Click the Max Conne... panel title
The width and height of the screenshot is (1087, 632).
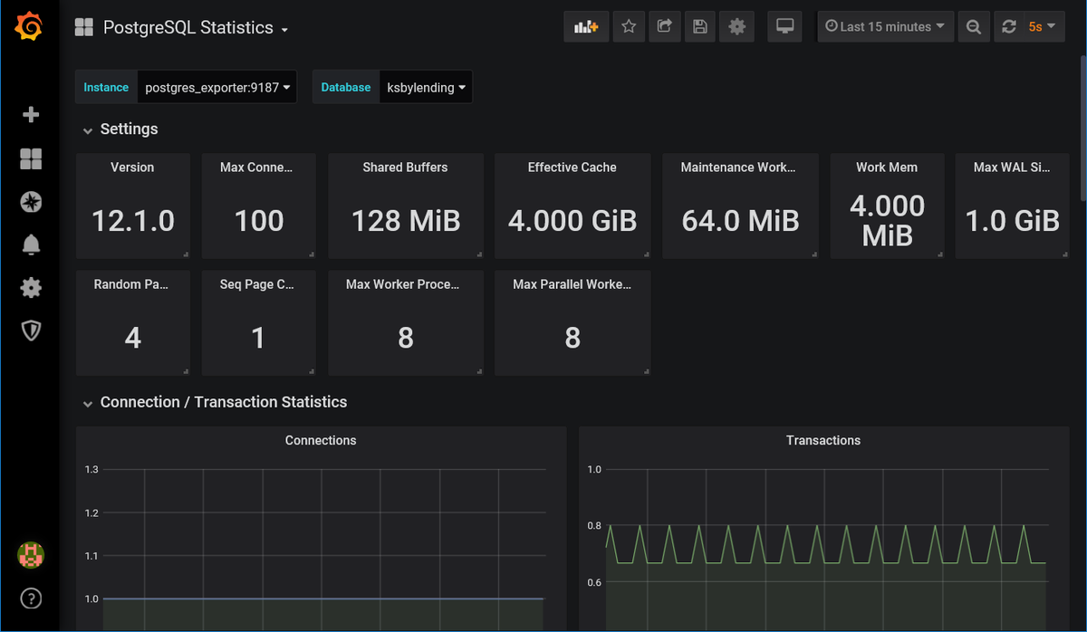[x=258, y=168]
